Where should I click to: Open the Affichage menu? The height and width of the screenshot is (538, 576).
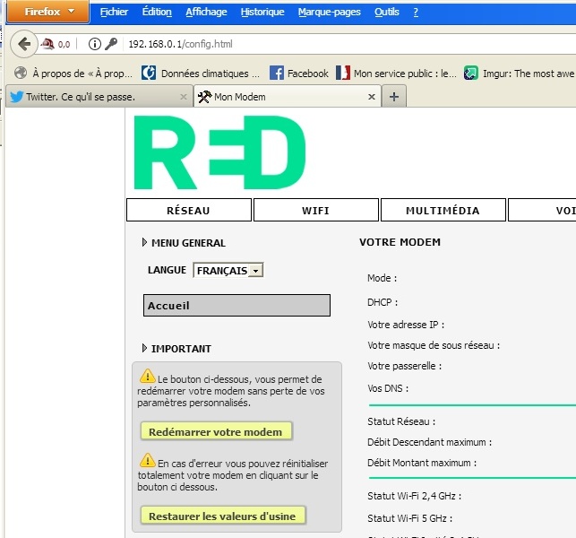[206, 12]
